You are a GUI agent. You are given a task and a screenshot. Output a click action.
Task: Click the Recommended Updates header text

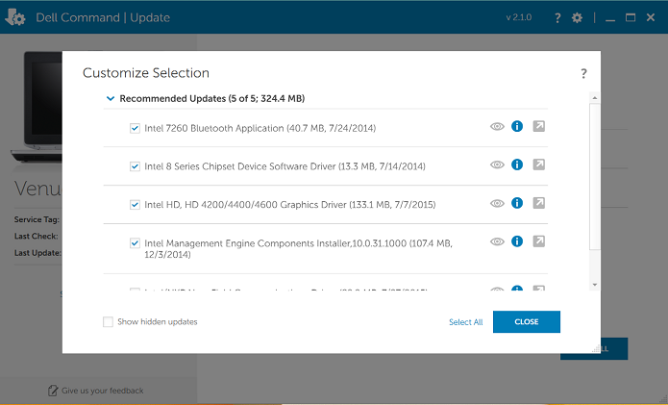(x=211, y=99)
